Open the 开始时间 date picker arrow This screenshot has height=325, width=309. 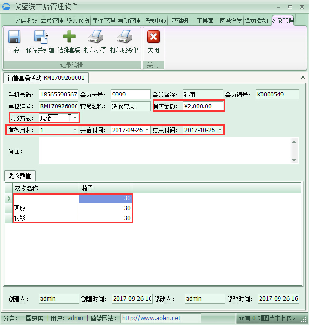(x=147, y=130)
